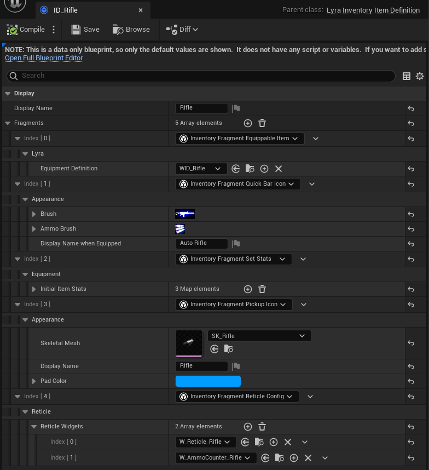Viewport: 429px width, 470px height.
Task: Browse to asset in Content Browser
Action: click(131, 30)
